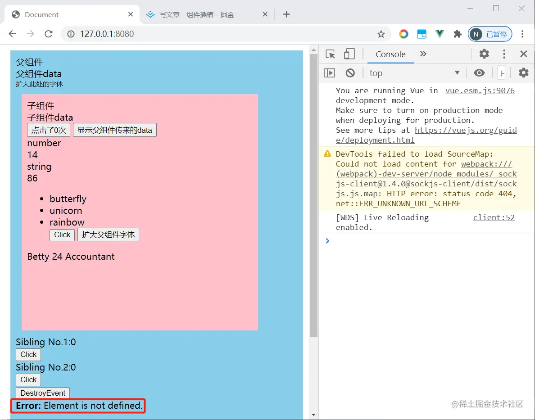This screenshot has width=535, height=420.
Task: Open the Chrome three-dot menu
Action: 522,34
